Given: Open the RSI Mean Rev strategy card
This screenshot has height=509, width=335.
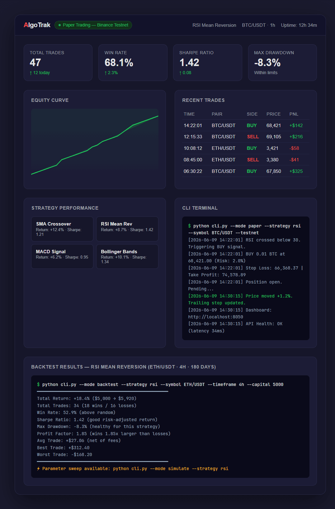Looking at the screenshot, I should click(127, 229).
